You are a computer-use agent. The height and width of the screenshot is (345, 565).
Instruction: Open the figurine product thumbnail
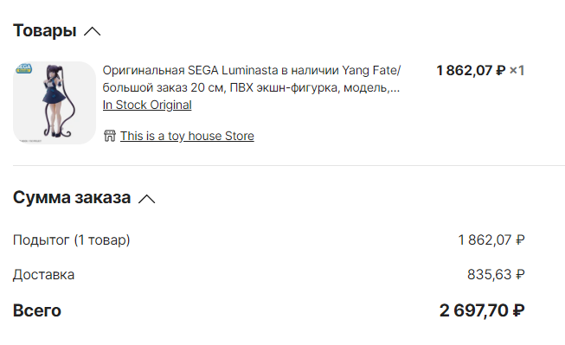coord(55,103)
